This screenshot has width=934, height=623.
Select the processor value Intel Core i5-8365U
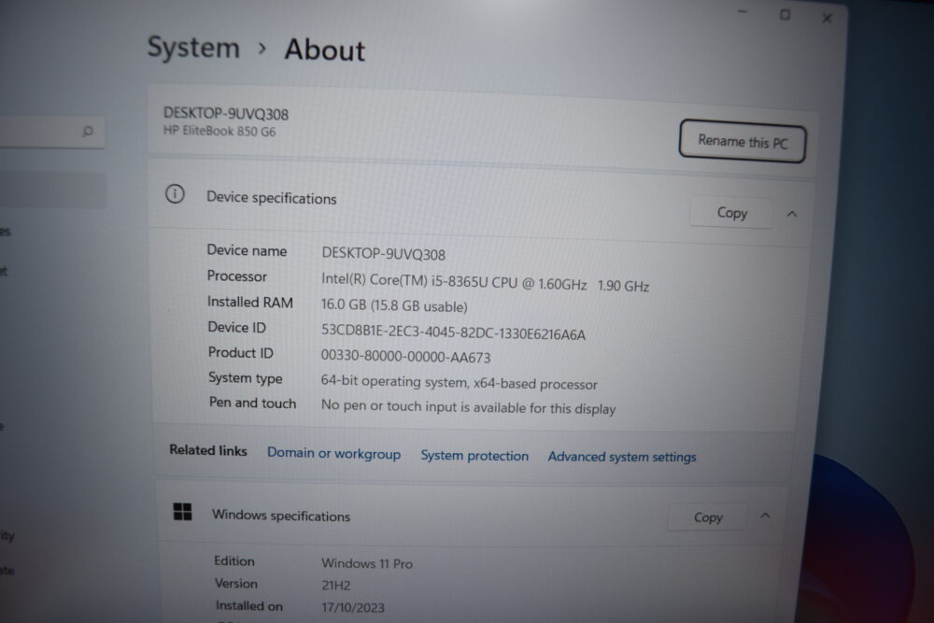pyautogui.click(x=486, y=282)
